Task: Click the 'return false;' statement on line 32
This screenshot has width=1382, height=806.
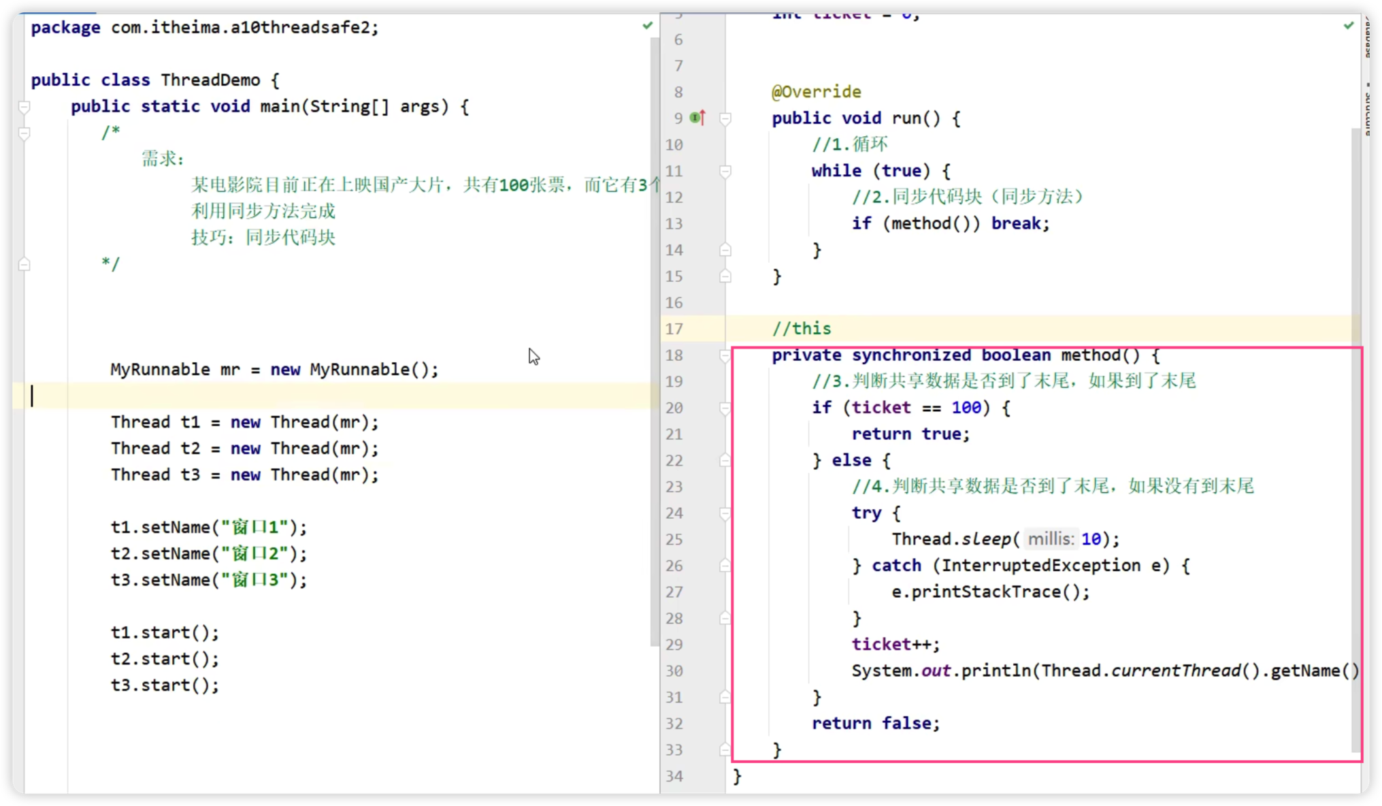Action: pos(876,724)
